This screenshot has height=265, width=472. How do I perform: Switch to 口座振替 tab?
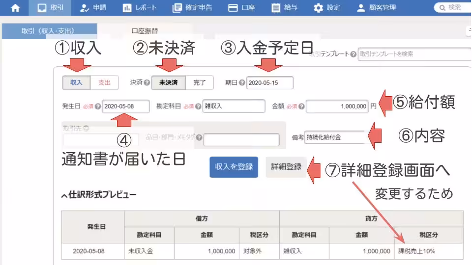click(145, 31)
